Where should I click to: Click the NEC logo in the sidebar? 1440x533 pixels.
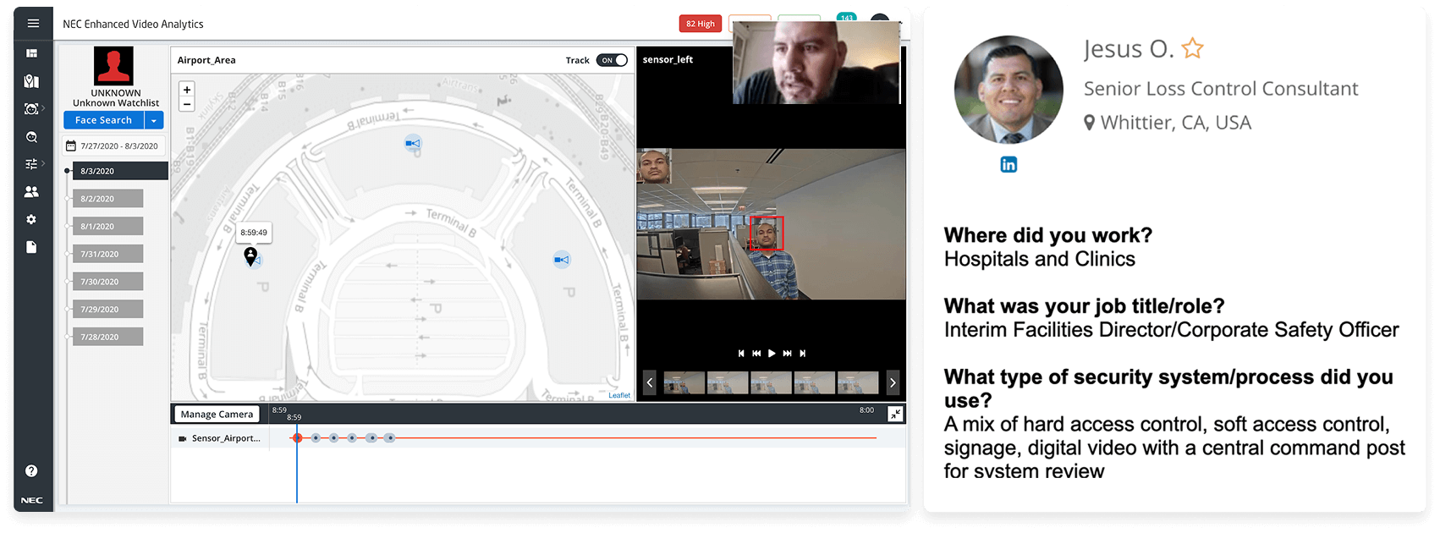pyautogui.click(x=32, y=501)
